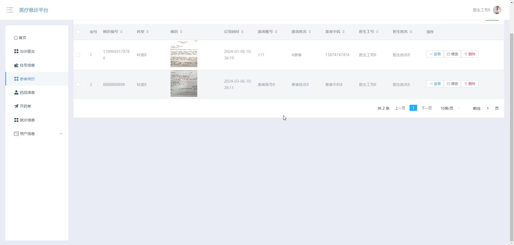Image resolution: width=514 pixels, height=245 pixels.
Task: Click the grid icon beside 就诊信息
Action: (x=16, y=120)
